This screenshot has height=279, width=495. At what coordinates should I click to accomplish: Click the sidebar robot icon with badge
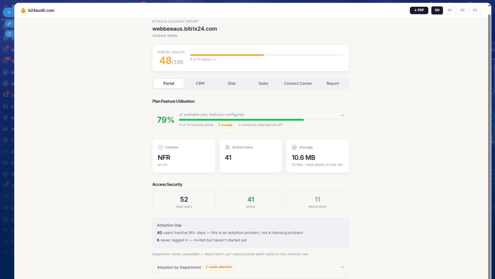pyautogui.click(x=5, y=185)
